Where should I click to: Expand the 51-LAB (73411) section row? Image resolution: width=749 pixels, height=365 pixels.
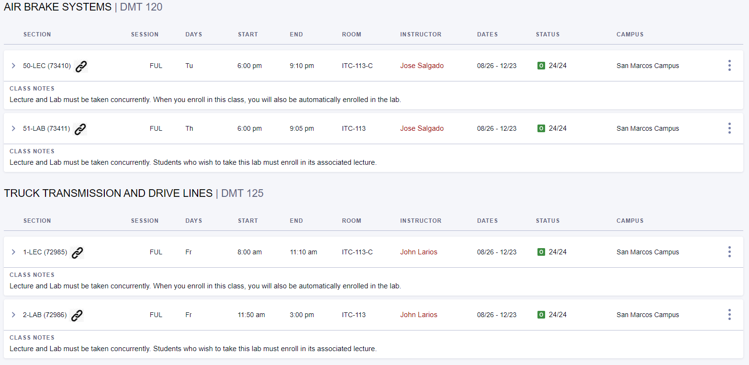(13, 128)
